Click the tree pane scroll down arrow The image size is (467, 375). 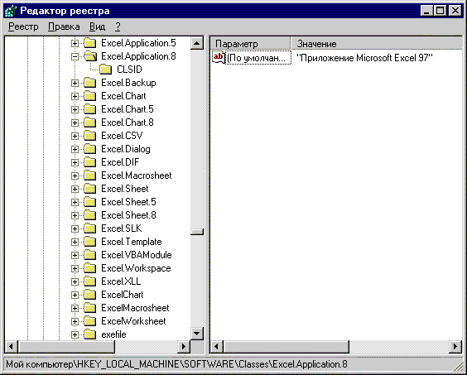point(197,334)
